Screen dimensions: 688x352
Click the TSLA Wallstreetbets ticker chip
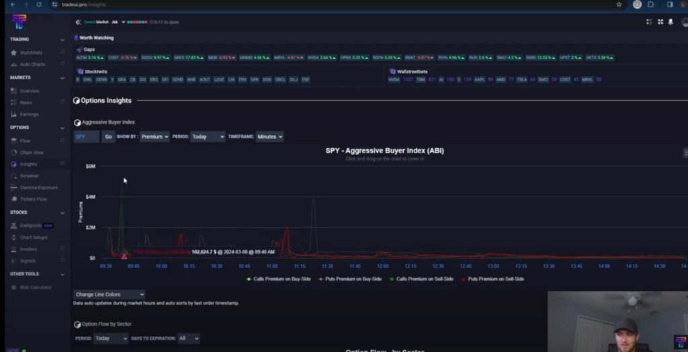521,79
